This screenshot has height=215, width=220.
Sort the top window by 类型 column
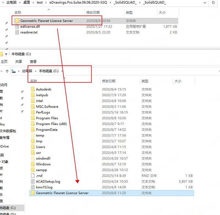coord(129,12)
